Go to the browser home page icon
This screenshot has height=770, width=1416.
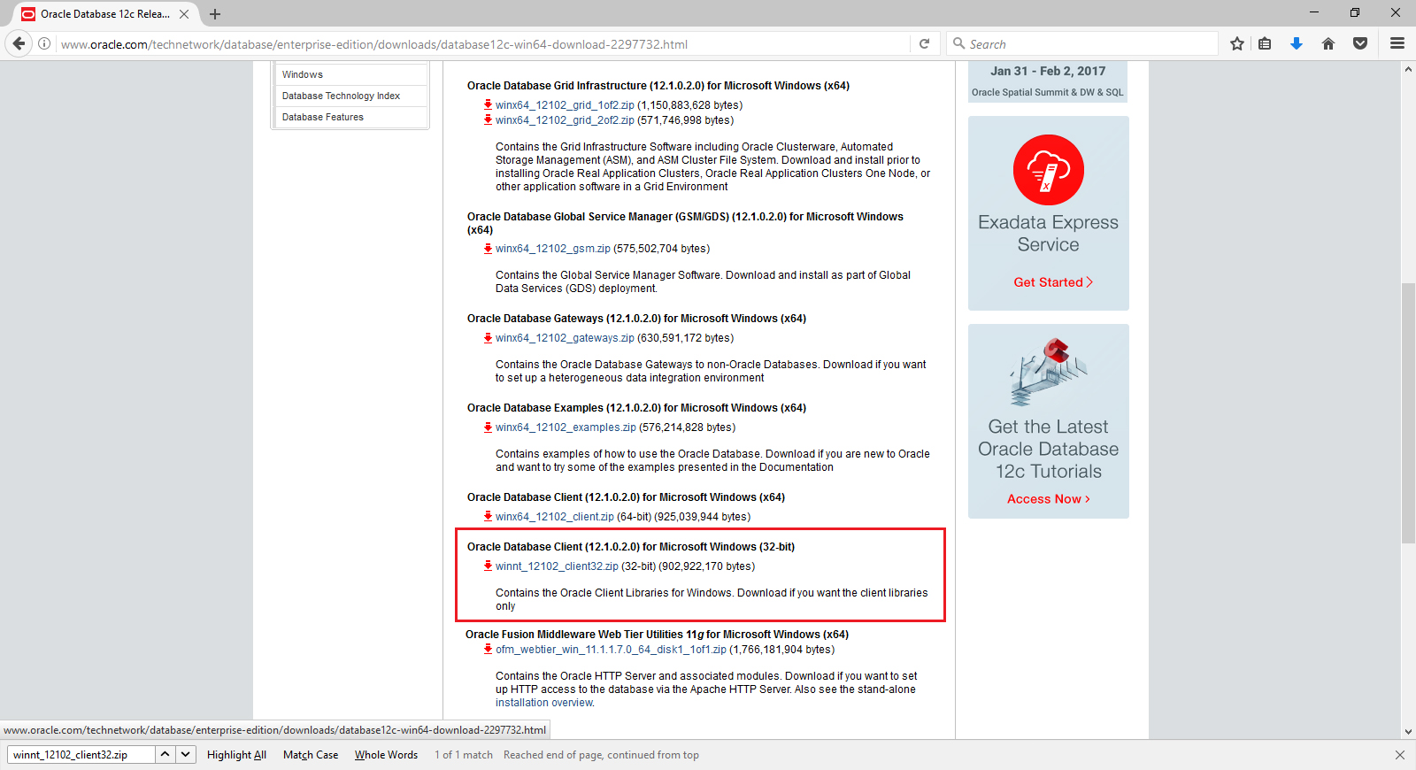1327,43
